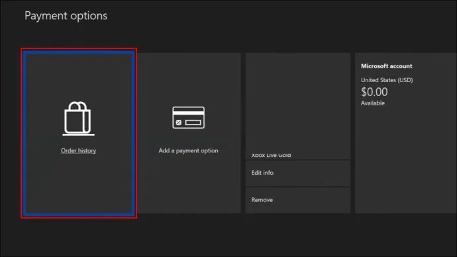Screen dimensions: 457x257
Task: Click the credit card icon
Action: [x=188, y=118]
